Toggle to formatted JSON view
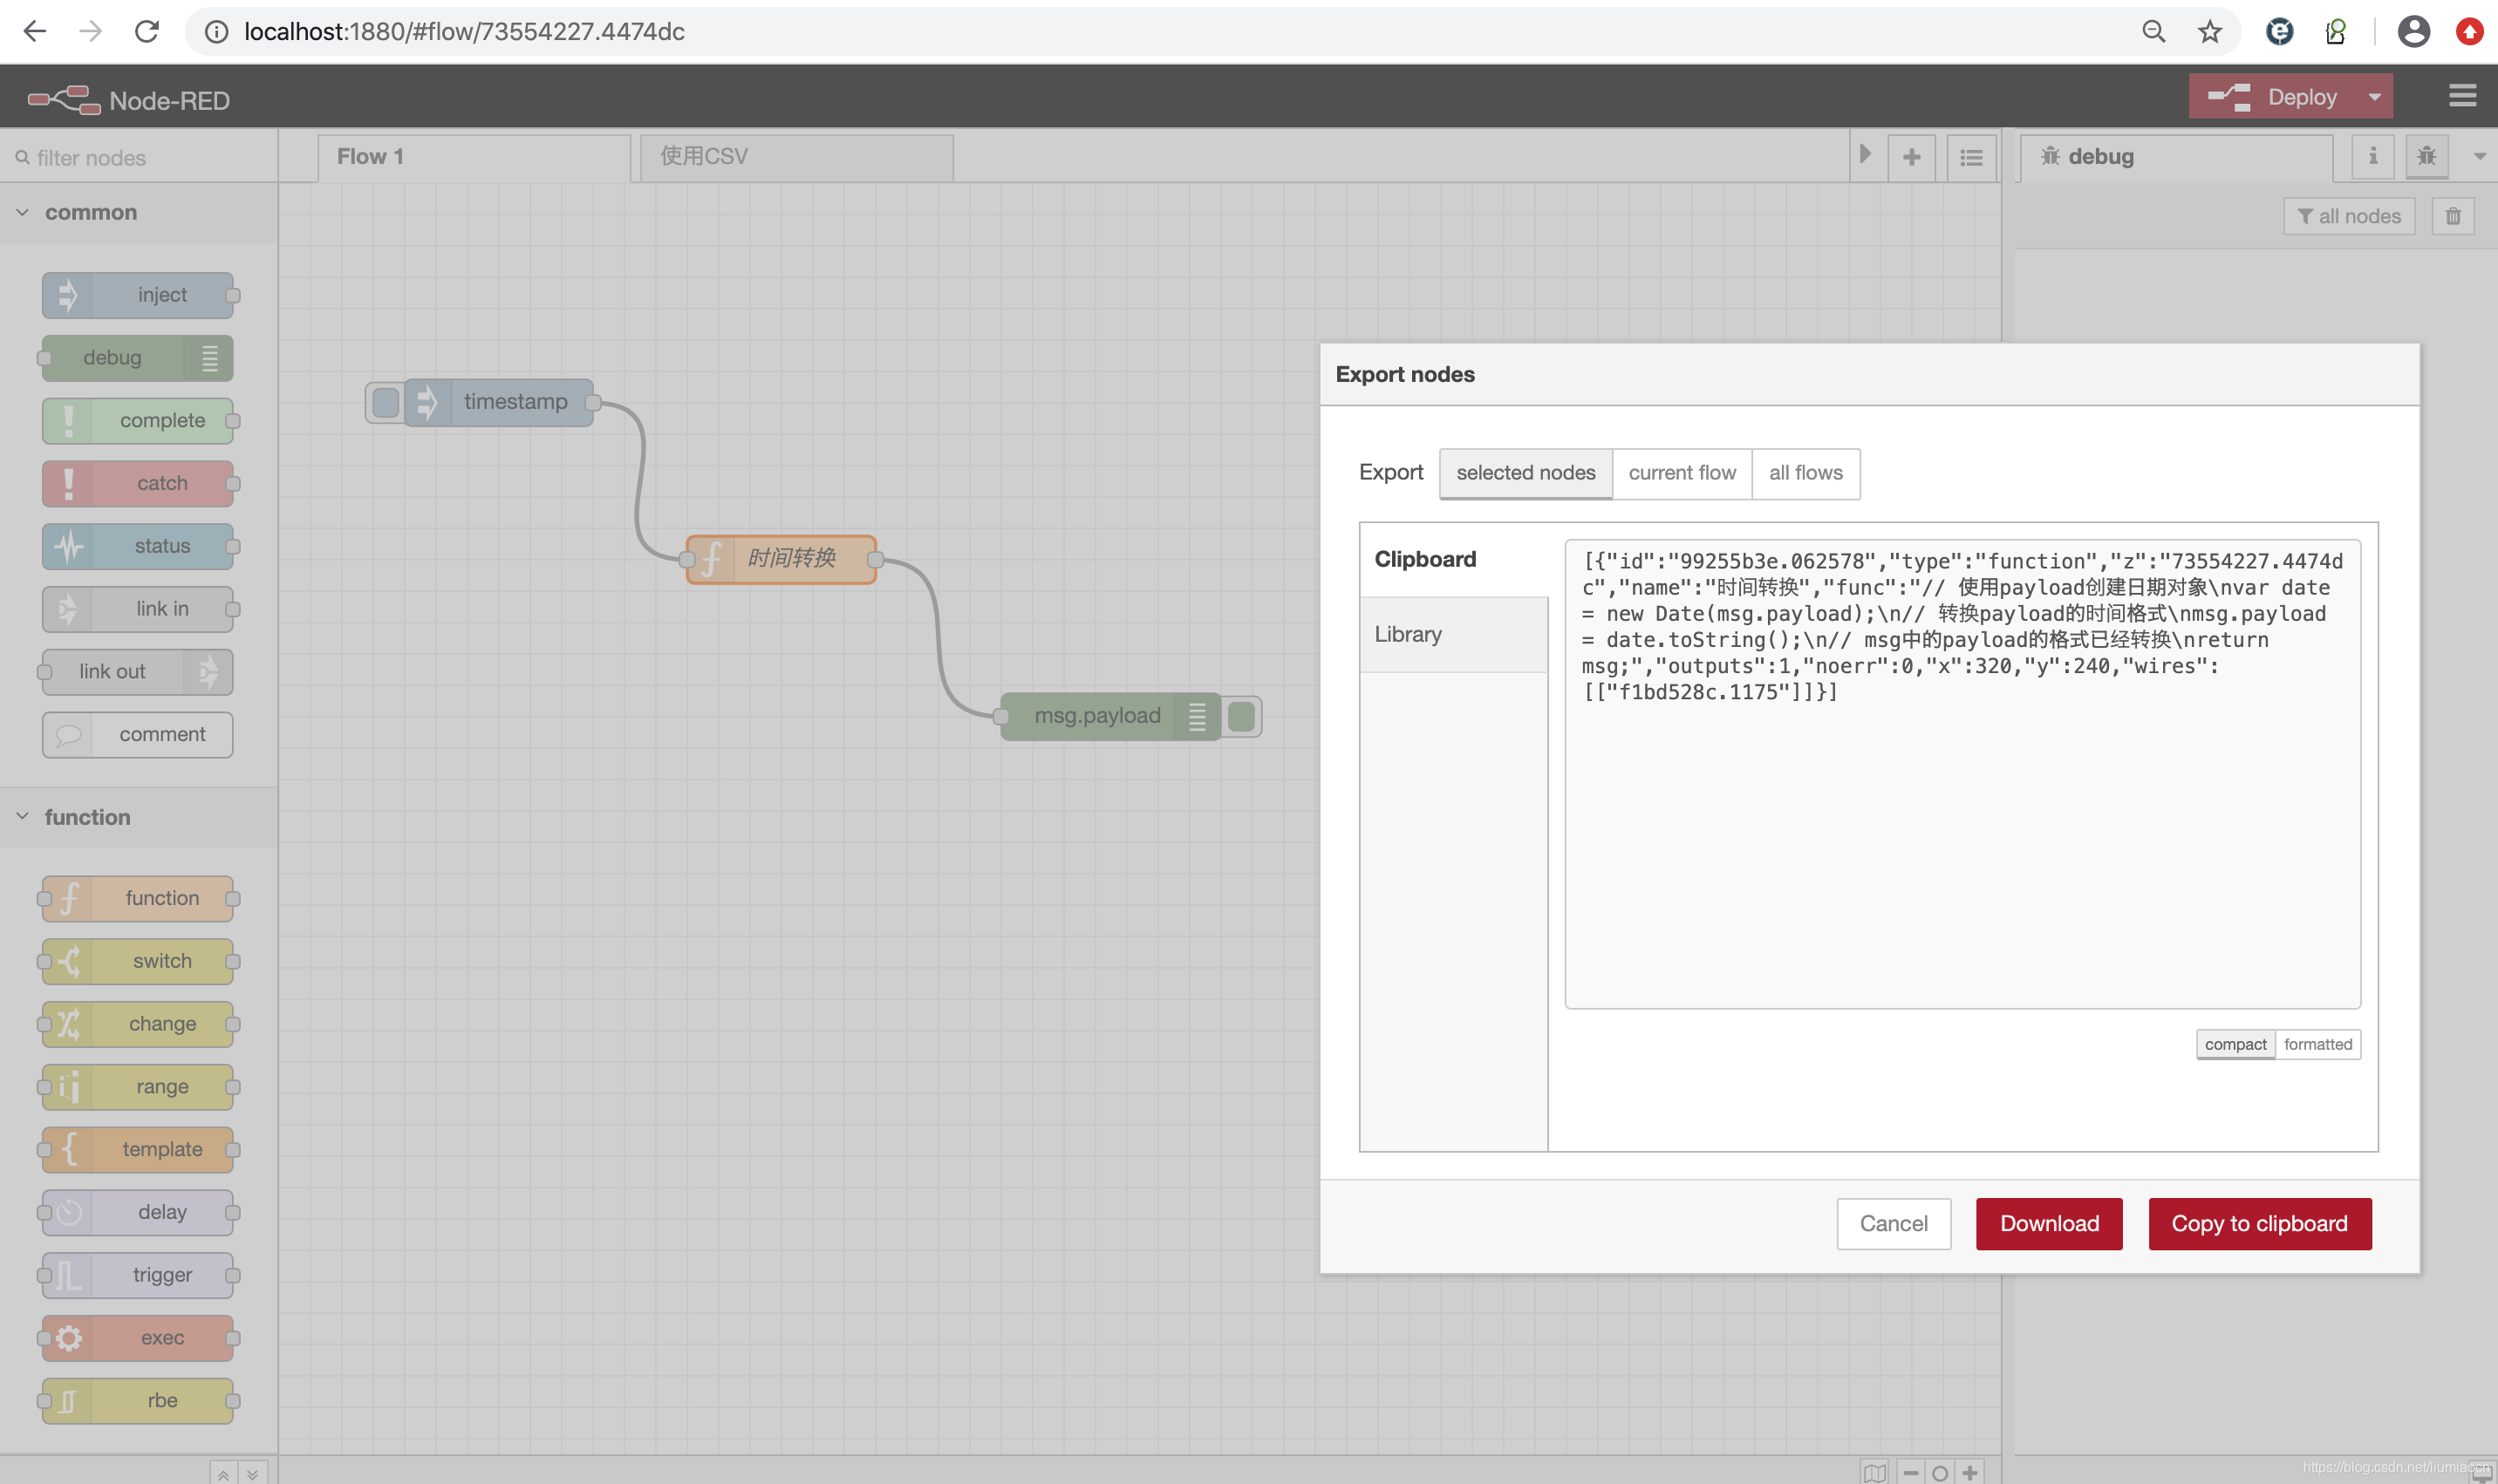The width and height of the screenshot is (2498, 1484). tap(2317, 1042)
